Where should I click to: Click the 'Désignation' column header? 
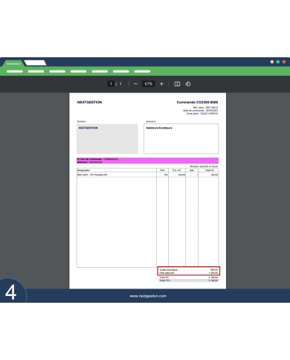83,170
